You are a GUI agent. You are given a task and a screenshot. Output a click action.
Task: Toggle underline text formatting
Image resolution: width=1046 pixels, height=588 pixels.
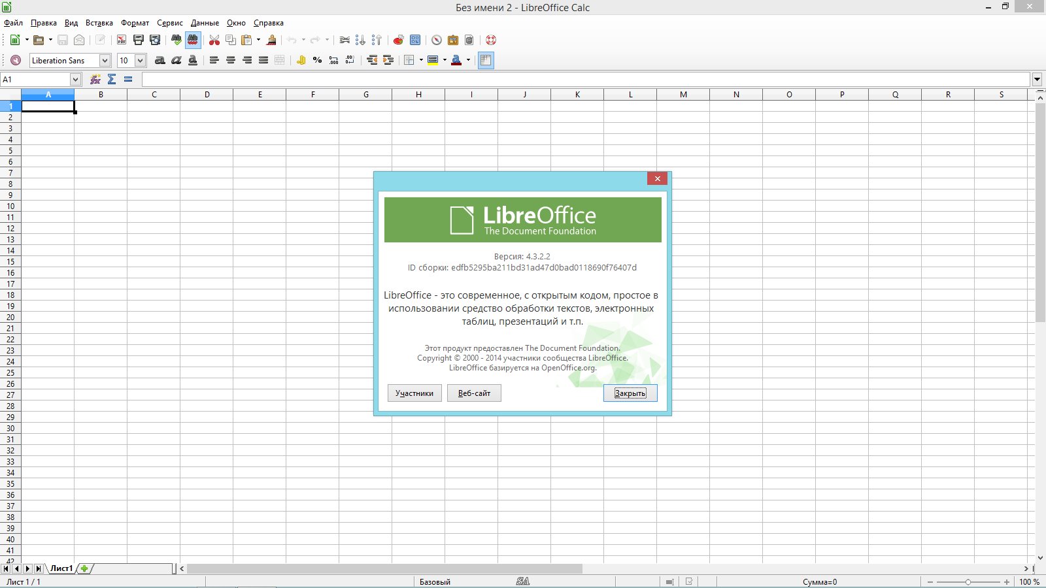192,60
